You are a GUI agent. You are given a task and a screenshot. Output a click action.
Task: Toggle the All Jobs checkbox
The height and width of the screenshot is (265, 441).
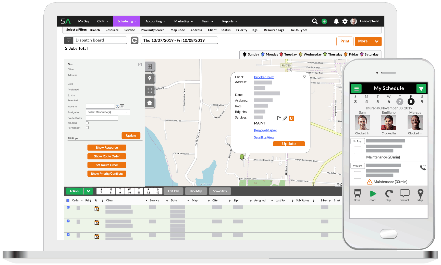[x=87, y=123]
